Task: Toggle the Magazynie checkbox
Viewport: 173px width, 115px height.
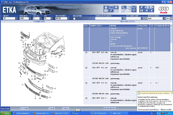Action: point(75,19)
